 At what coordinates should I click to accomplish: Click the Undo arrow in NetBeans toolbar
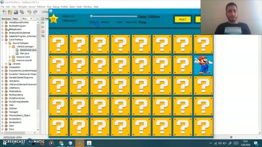tap(29, 12)
